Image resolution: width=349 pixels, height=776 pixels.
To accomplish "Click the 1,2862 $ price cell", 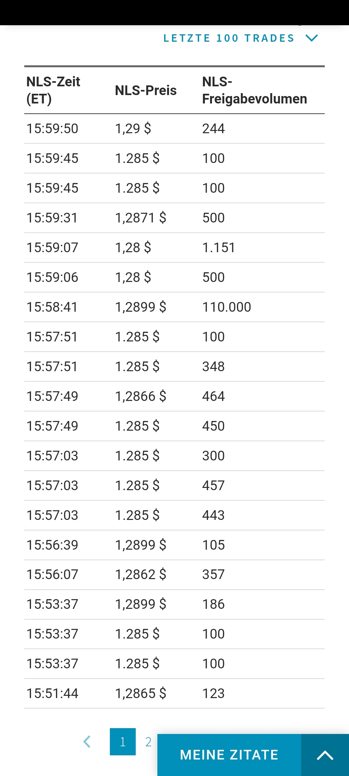I will pyautogui.click(x=141, y=575).
